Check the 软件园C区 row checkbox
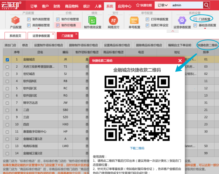This screenshot has width=219, height=174. [x=7, y=89]
